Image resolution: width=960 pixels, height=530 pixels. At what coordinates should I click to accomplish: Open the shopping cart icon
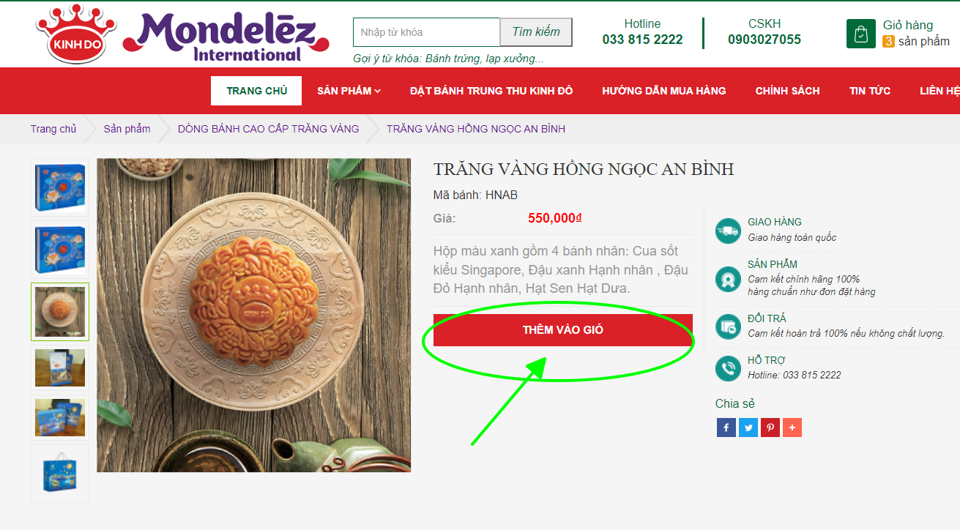click(861, 34)
